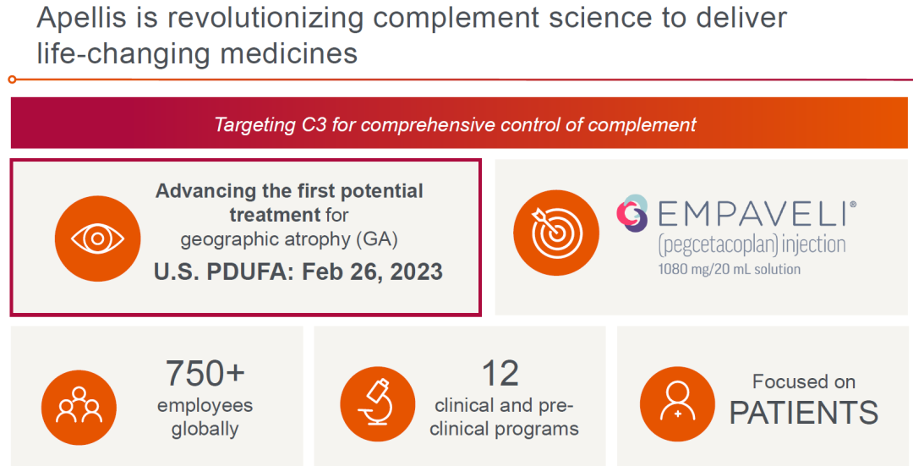The width and height of the screenshot is (913, 466).
Task: Click the patient person icon
Action: (x=677, y=403)
